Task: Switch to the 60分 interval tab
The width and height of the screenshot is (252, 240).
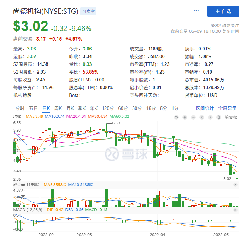Action: [x=123, y=108]
